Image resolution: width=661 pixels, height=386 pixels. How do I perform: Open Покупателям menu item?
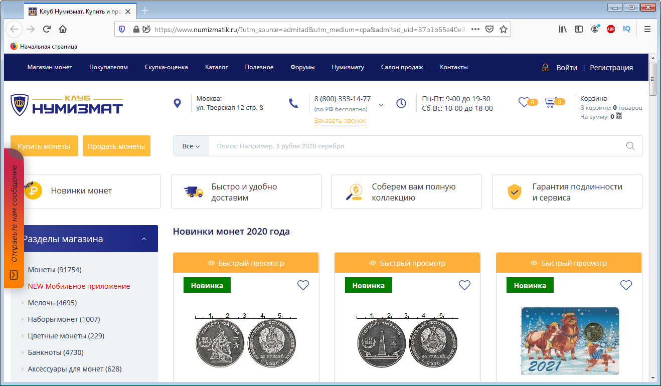108,67
